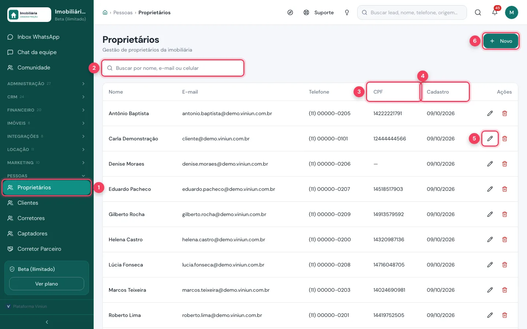Click the Pessoas breadcrumb
Viewport: 527px width, 329px height.
point(123,12)
